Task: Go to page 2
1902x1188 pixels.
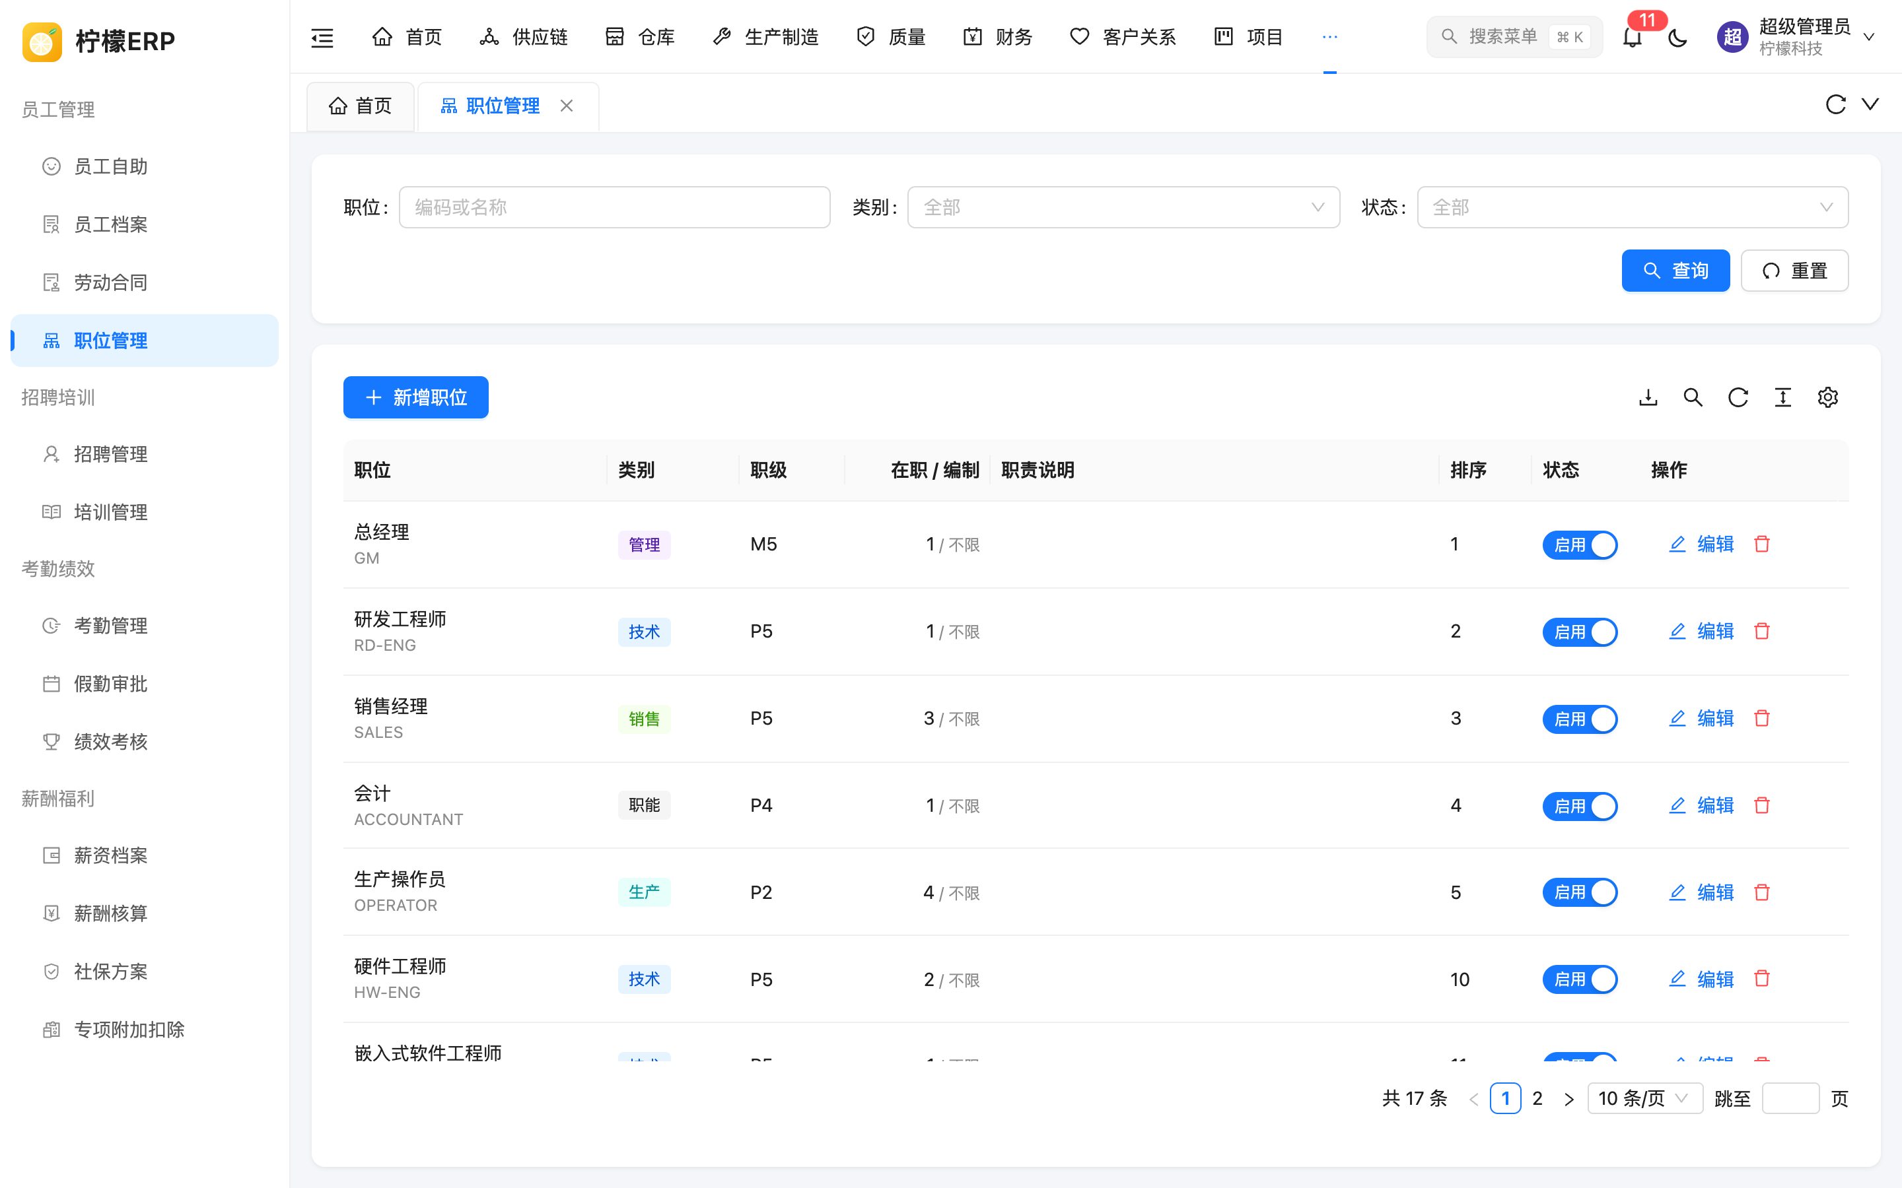Action: pos(1537,1098)
